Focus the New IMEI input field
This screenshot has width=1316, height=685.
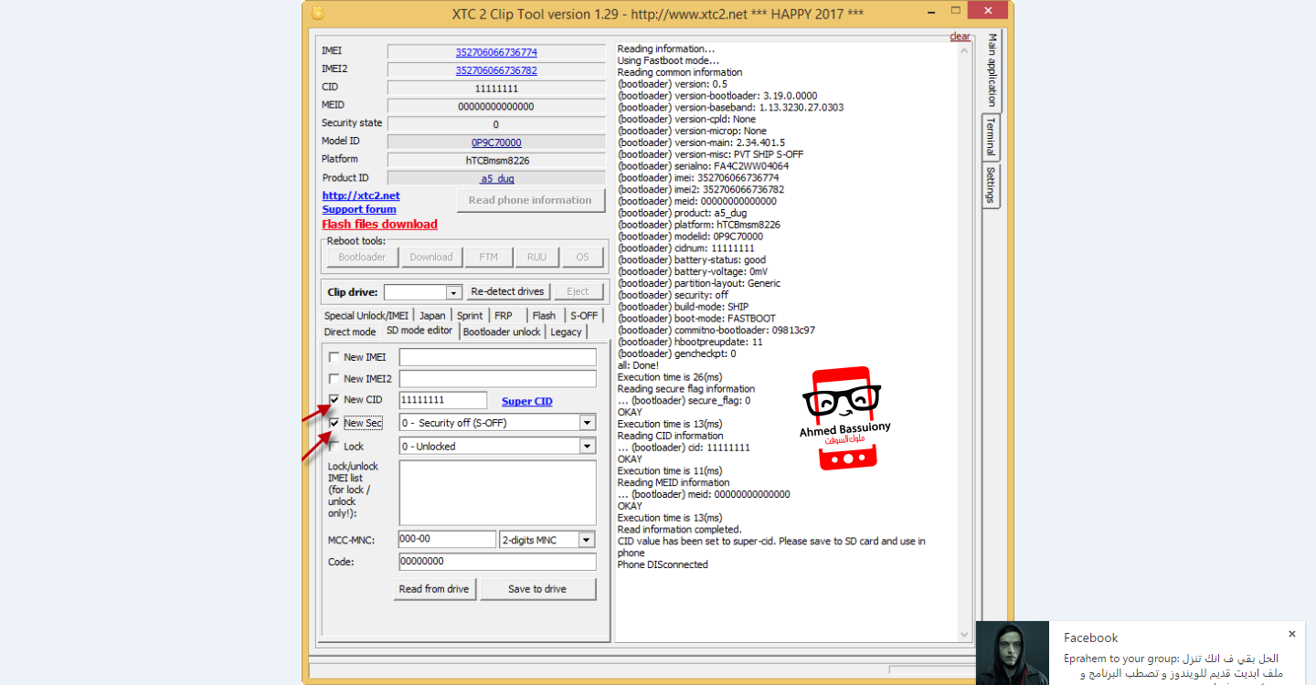coord(497,357)
